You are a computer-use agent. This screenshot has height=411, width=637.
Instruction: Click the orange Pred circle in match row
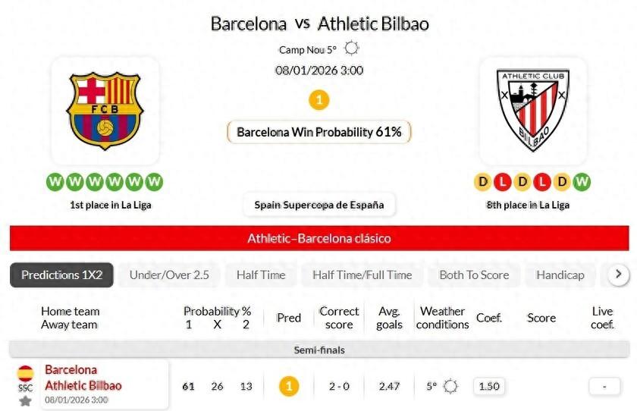click(x=289, y=386)
